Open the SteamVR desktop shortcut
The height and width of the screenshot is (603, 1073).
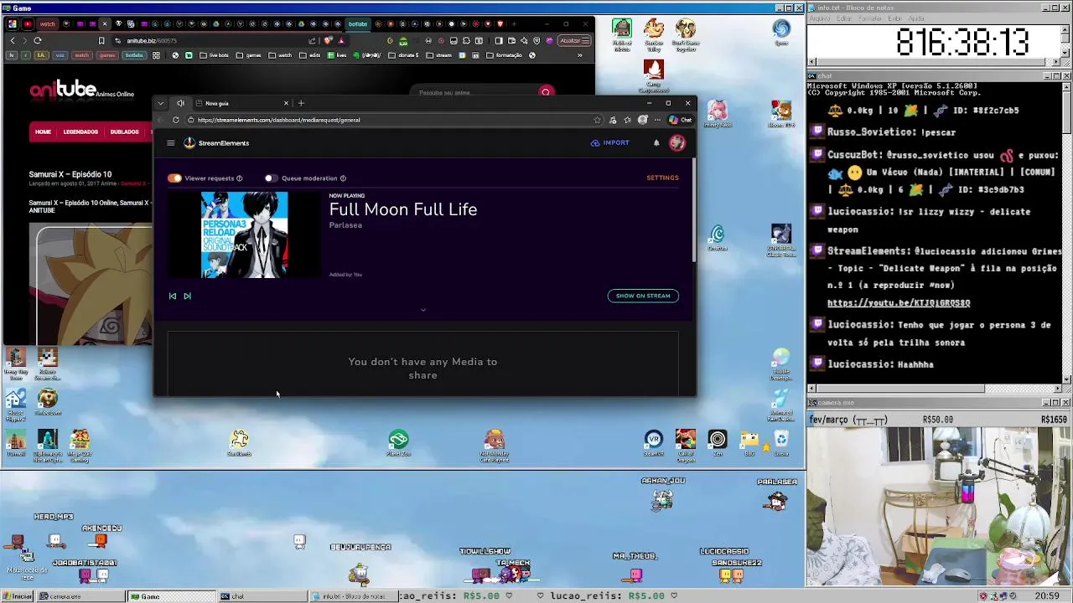pos(653,444)
